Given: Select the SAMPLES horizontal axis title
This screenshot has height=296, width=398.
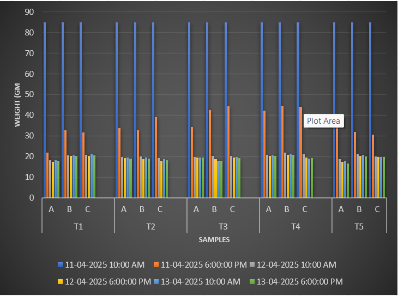Looking at the screenshot, I should 214,240.
